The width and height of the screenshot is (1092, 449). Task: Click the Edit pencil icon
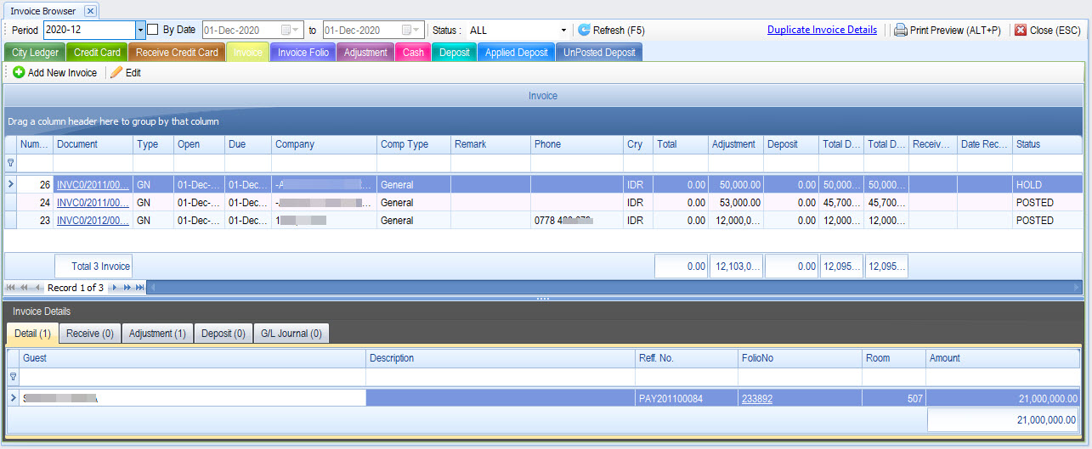[x=116, y=73]
